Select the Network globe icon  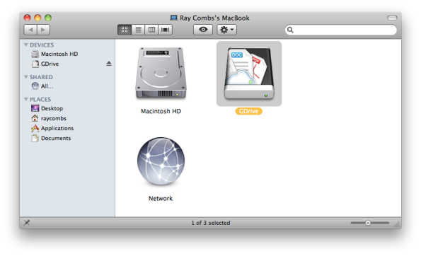(x=161, y=161)
